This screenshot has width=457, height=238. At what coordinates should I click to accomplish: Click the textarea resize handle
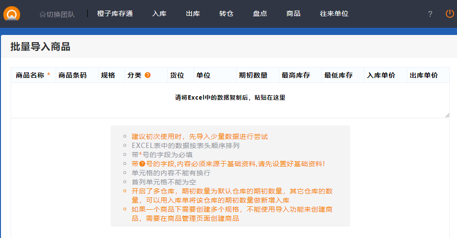click(x=447, y=115)
